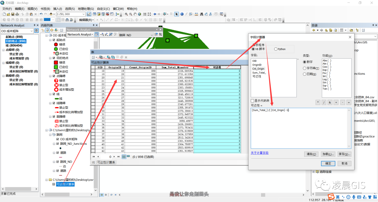
Task: Collapse the 线障碍 group in Network Analyst window
Action: 3,63
